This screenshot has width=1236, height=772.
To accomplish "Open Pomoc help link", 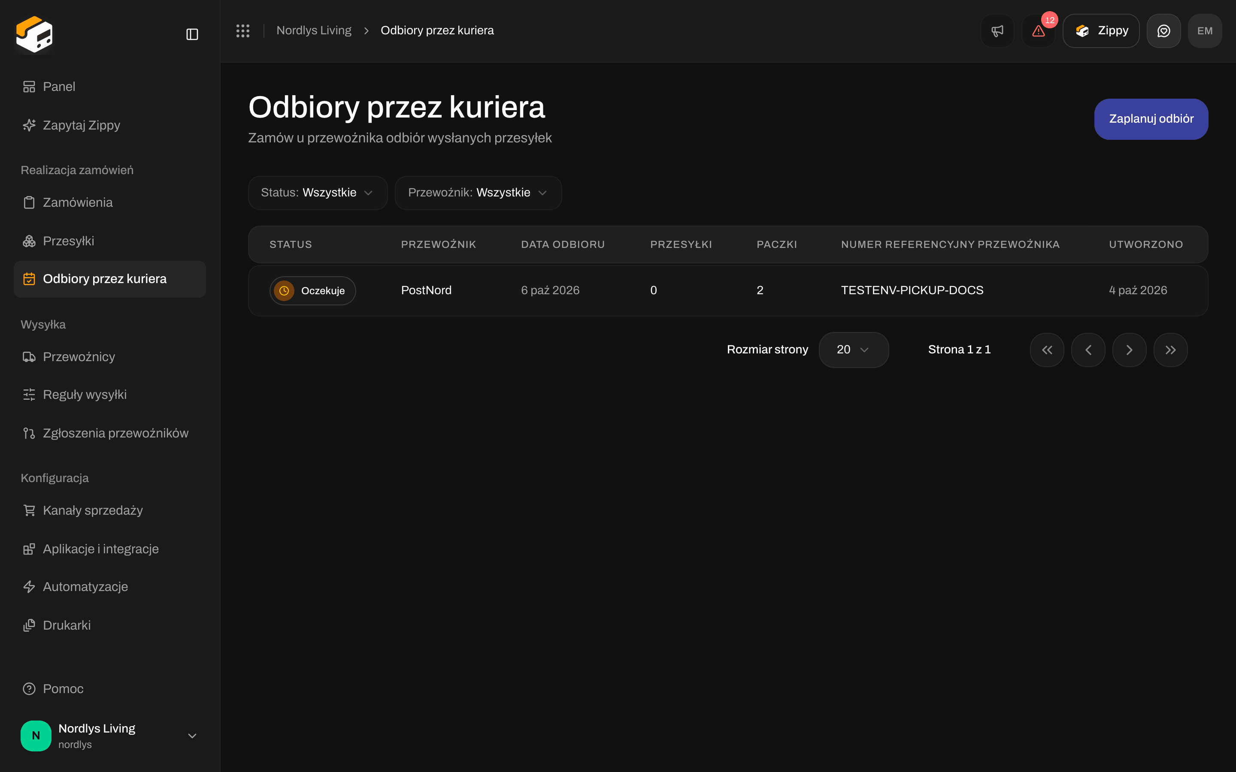I will [110, 689].
